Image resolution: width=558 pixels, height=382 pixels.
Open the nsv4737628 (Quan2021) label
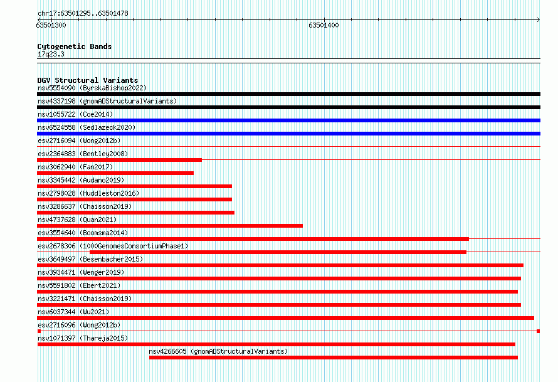click(77, 220)
